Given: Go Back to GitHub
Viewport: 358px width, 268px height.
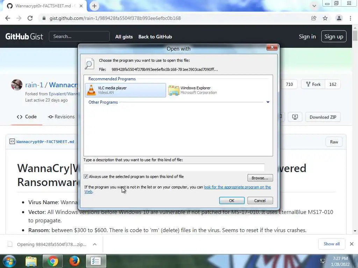Looking at the screenshot, I should (155, 37).
